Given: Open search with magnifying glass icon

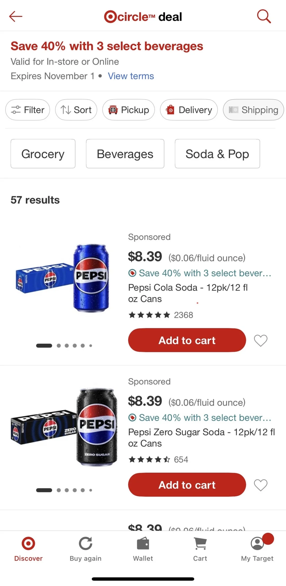Looking at the screenshot, I should (x=264, y=16).
